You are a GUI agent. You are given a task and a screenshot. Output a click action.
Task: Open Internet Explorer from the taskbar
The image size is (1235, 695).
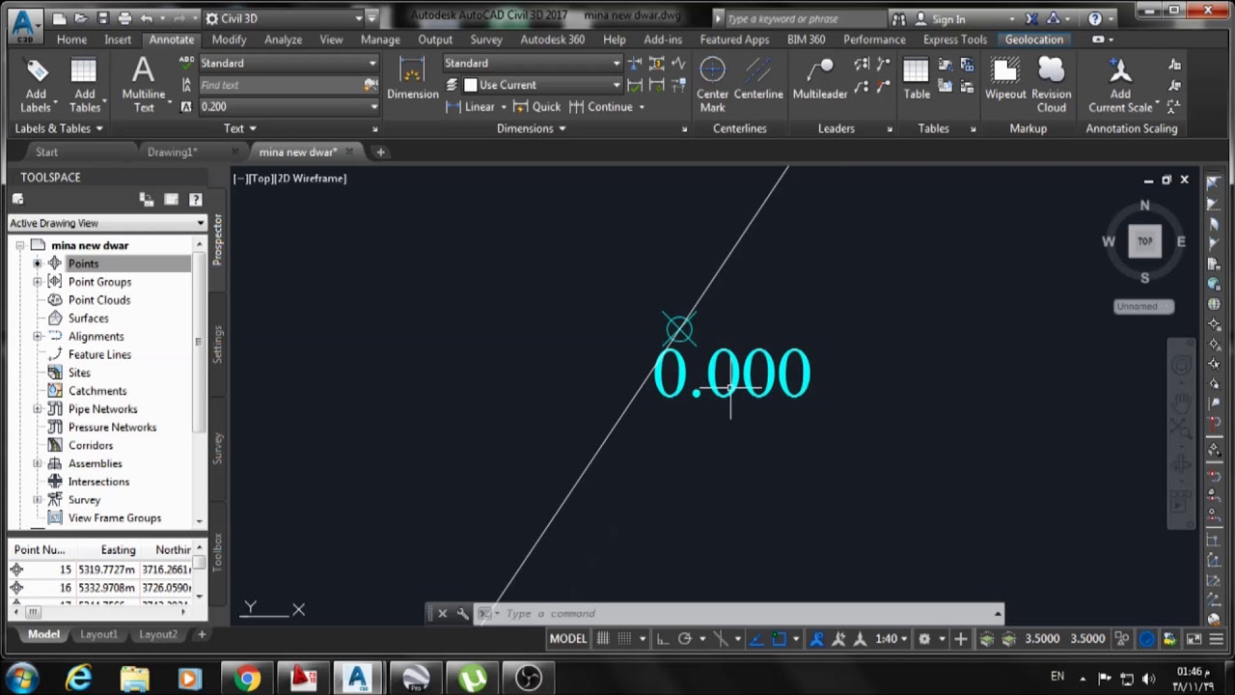click(x=78, y=679)
